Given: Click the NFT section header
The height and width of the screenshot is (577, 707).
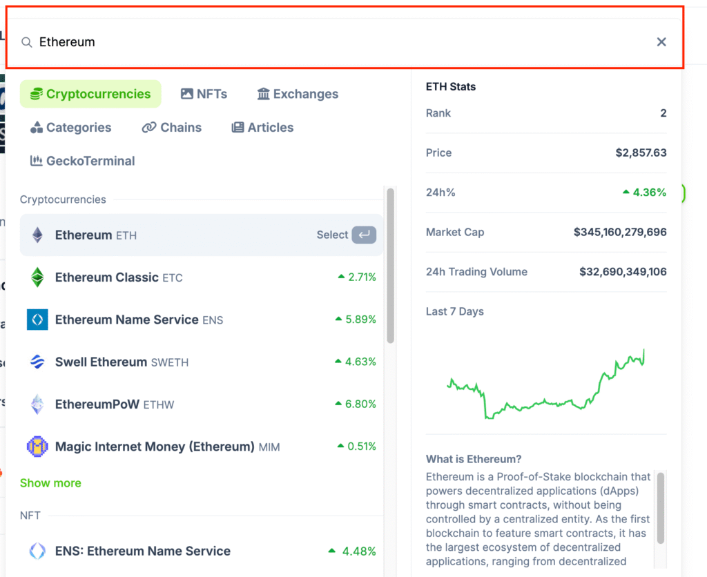Looking at the screenshot, I should pyautogui.click(x=30, y=516).
